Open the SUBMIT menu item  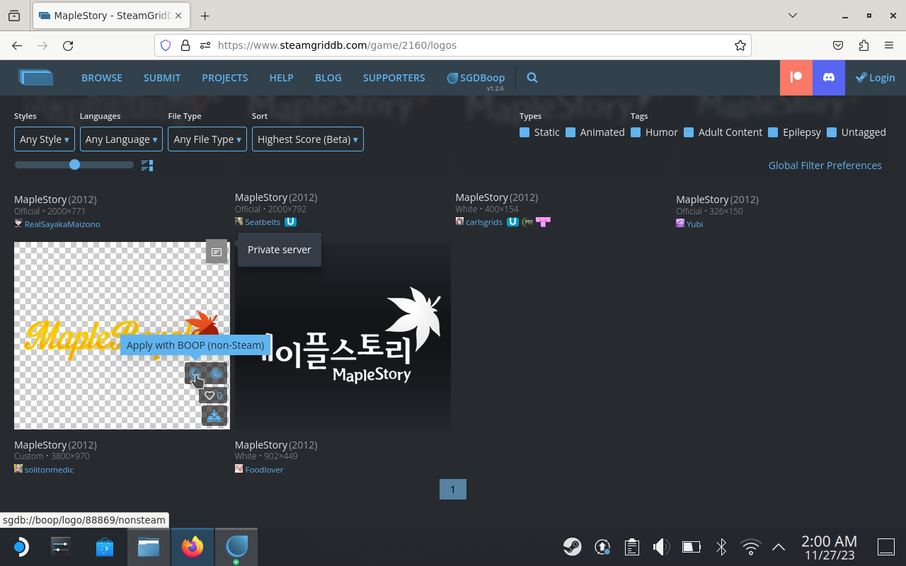pos(162,78)
